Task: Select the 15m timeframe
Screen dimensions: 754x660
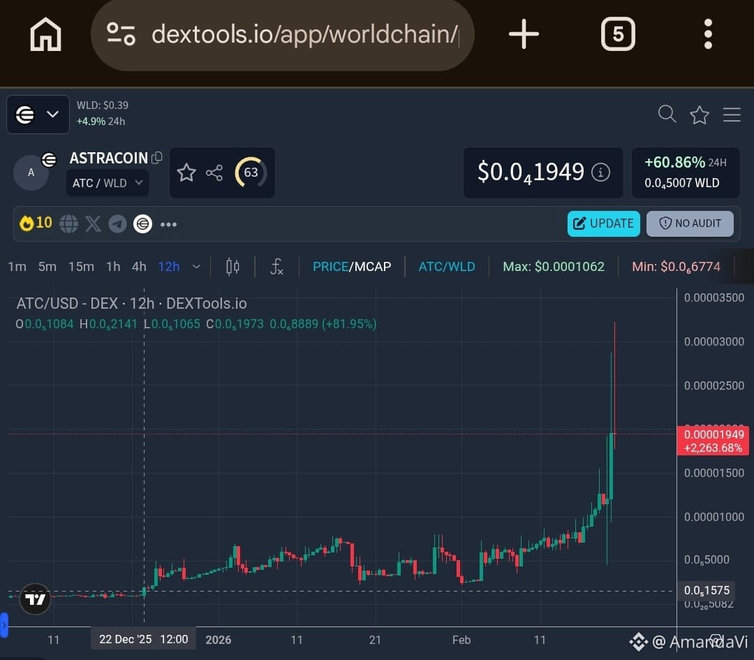Action: [81, 267]
